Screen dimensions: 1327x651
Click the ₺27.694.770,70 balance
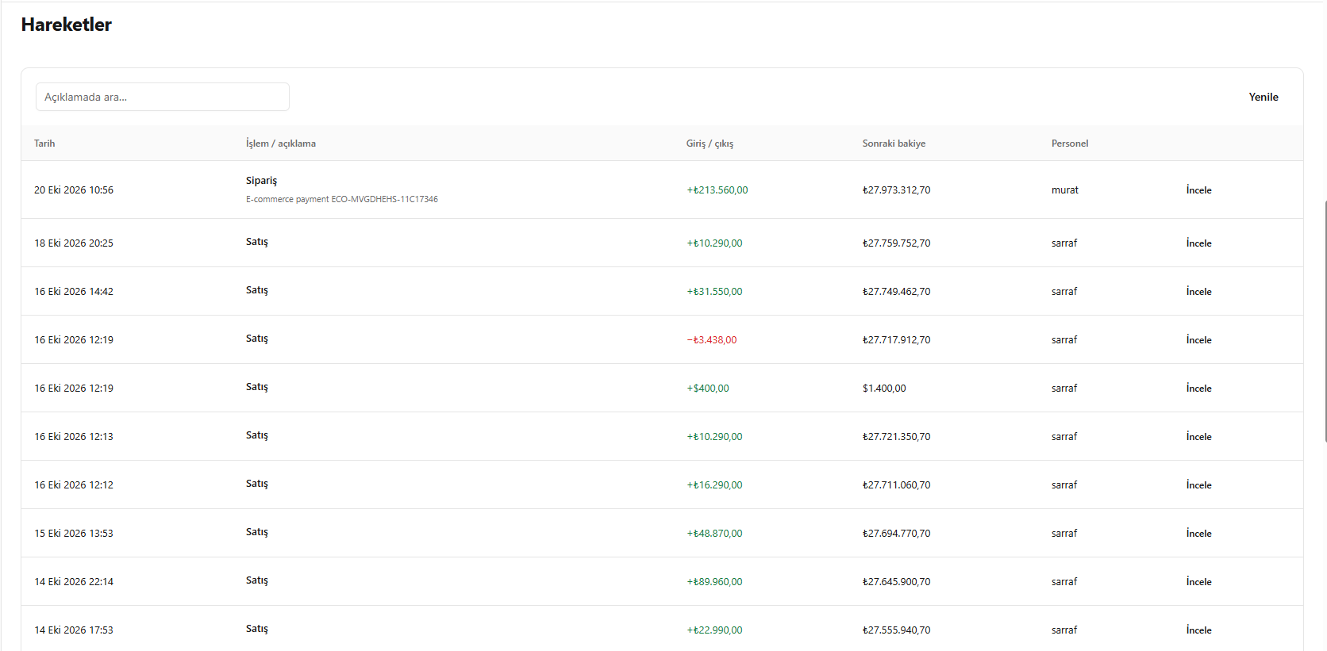click(x=897, y=534)
